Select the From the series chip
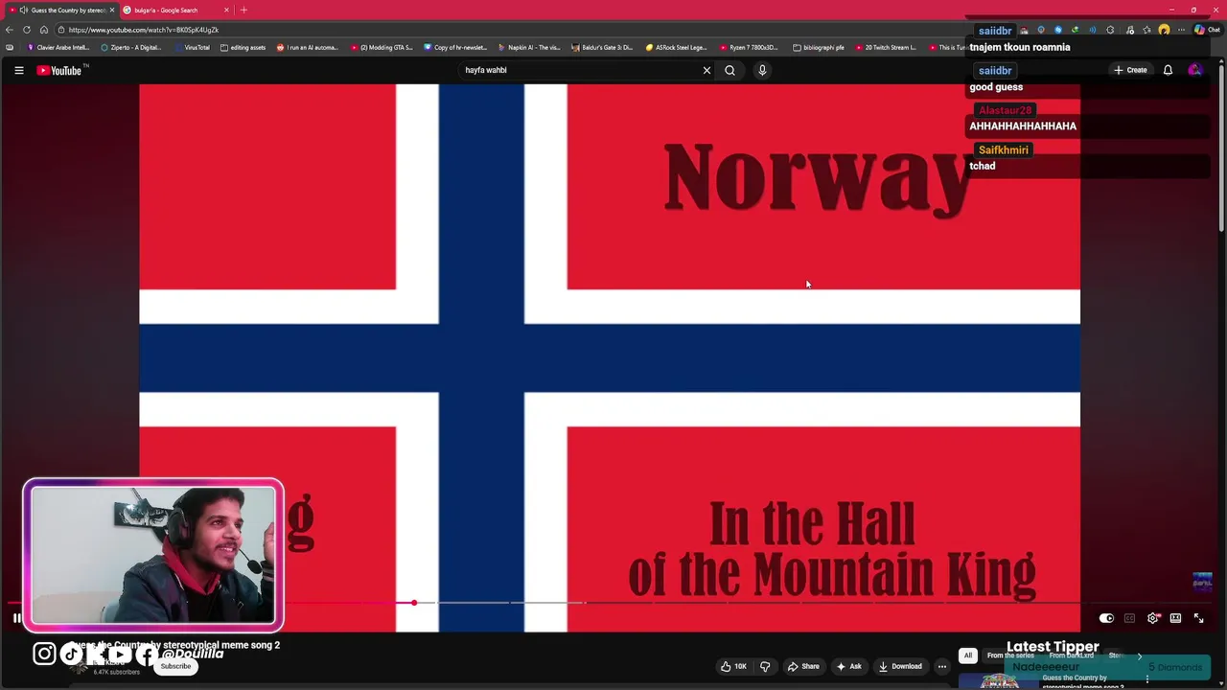1227x690 pixels. (x=1010, y=655)
